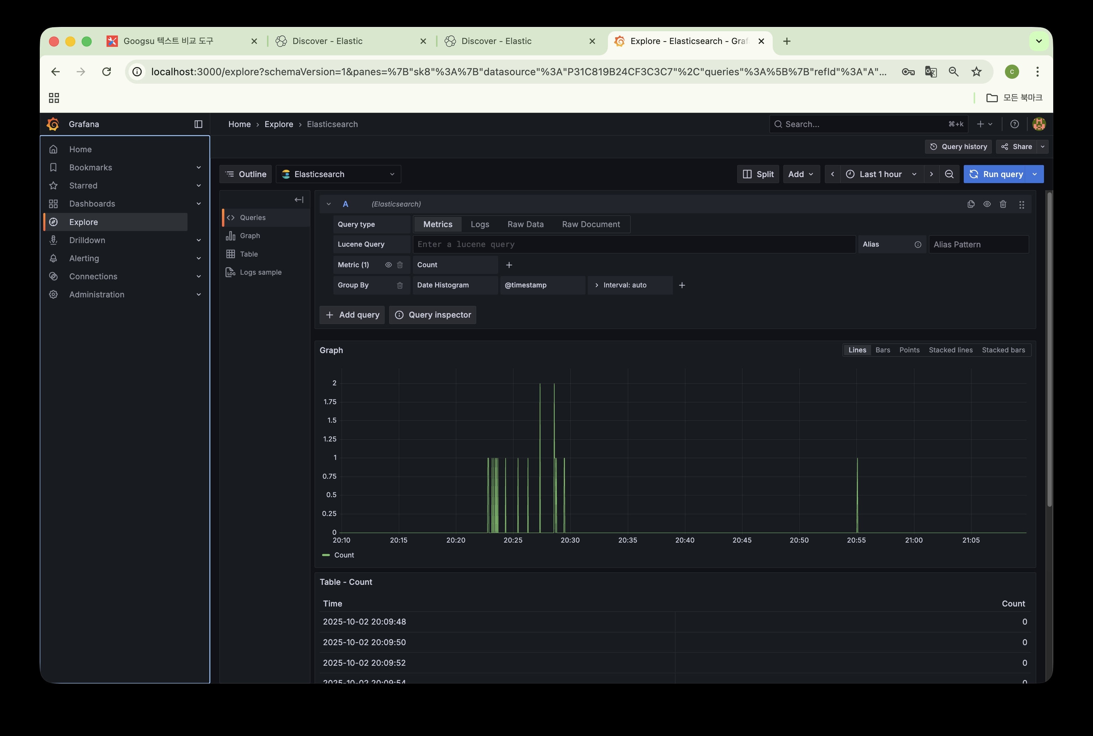Open the Query inspector
The height and width of the screenshot is (736, 1093).
(433, 315)
